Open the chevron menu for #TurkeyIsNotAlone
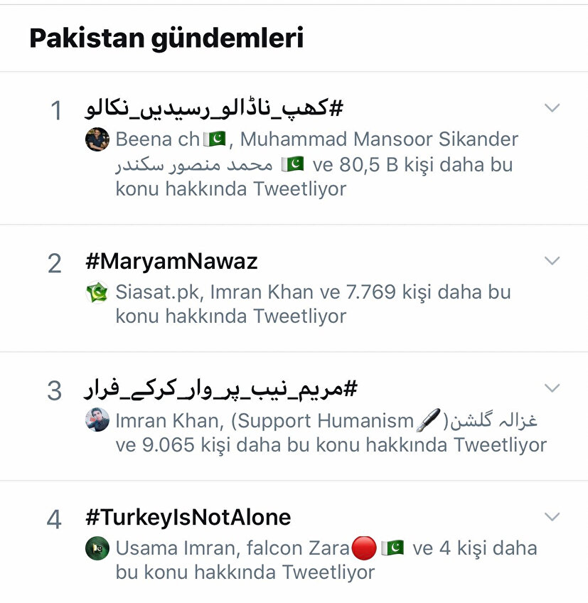 point(552,516)
